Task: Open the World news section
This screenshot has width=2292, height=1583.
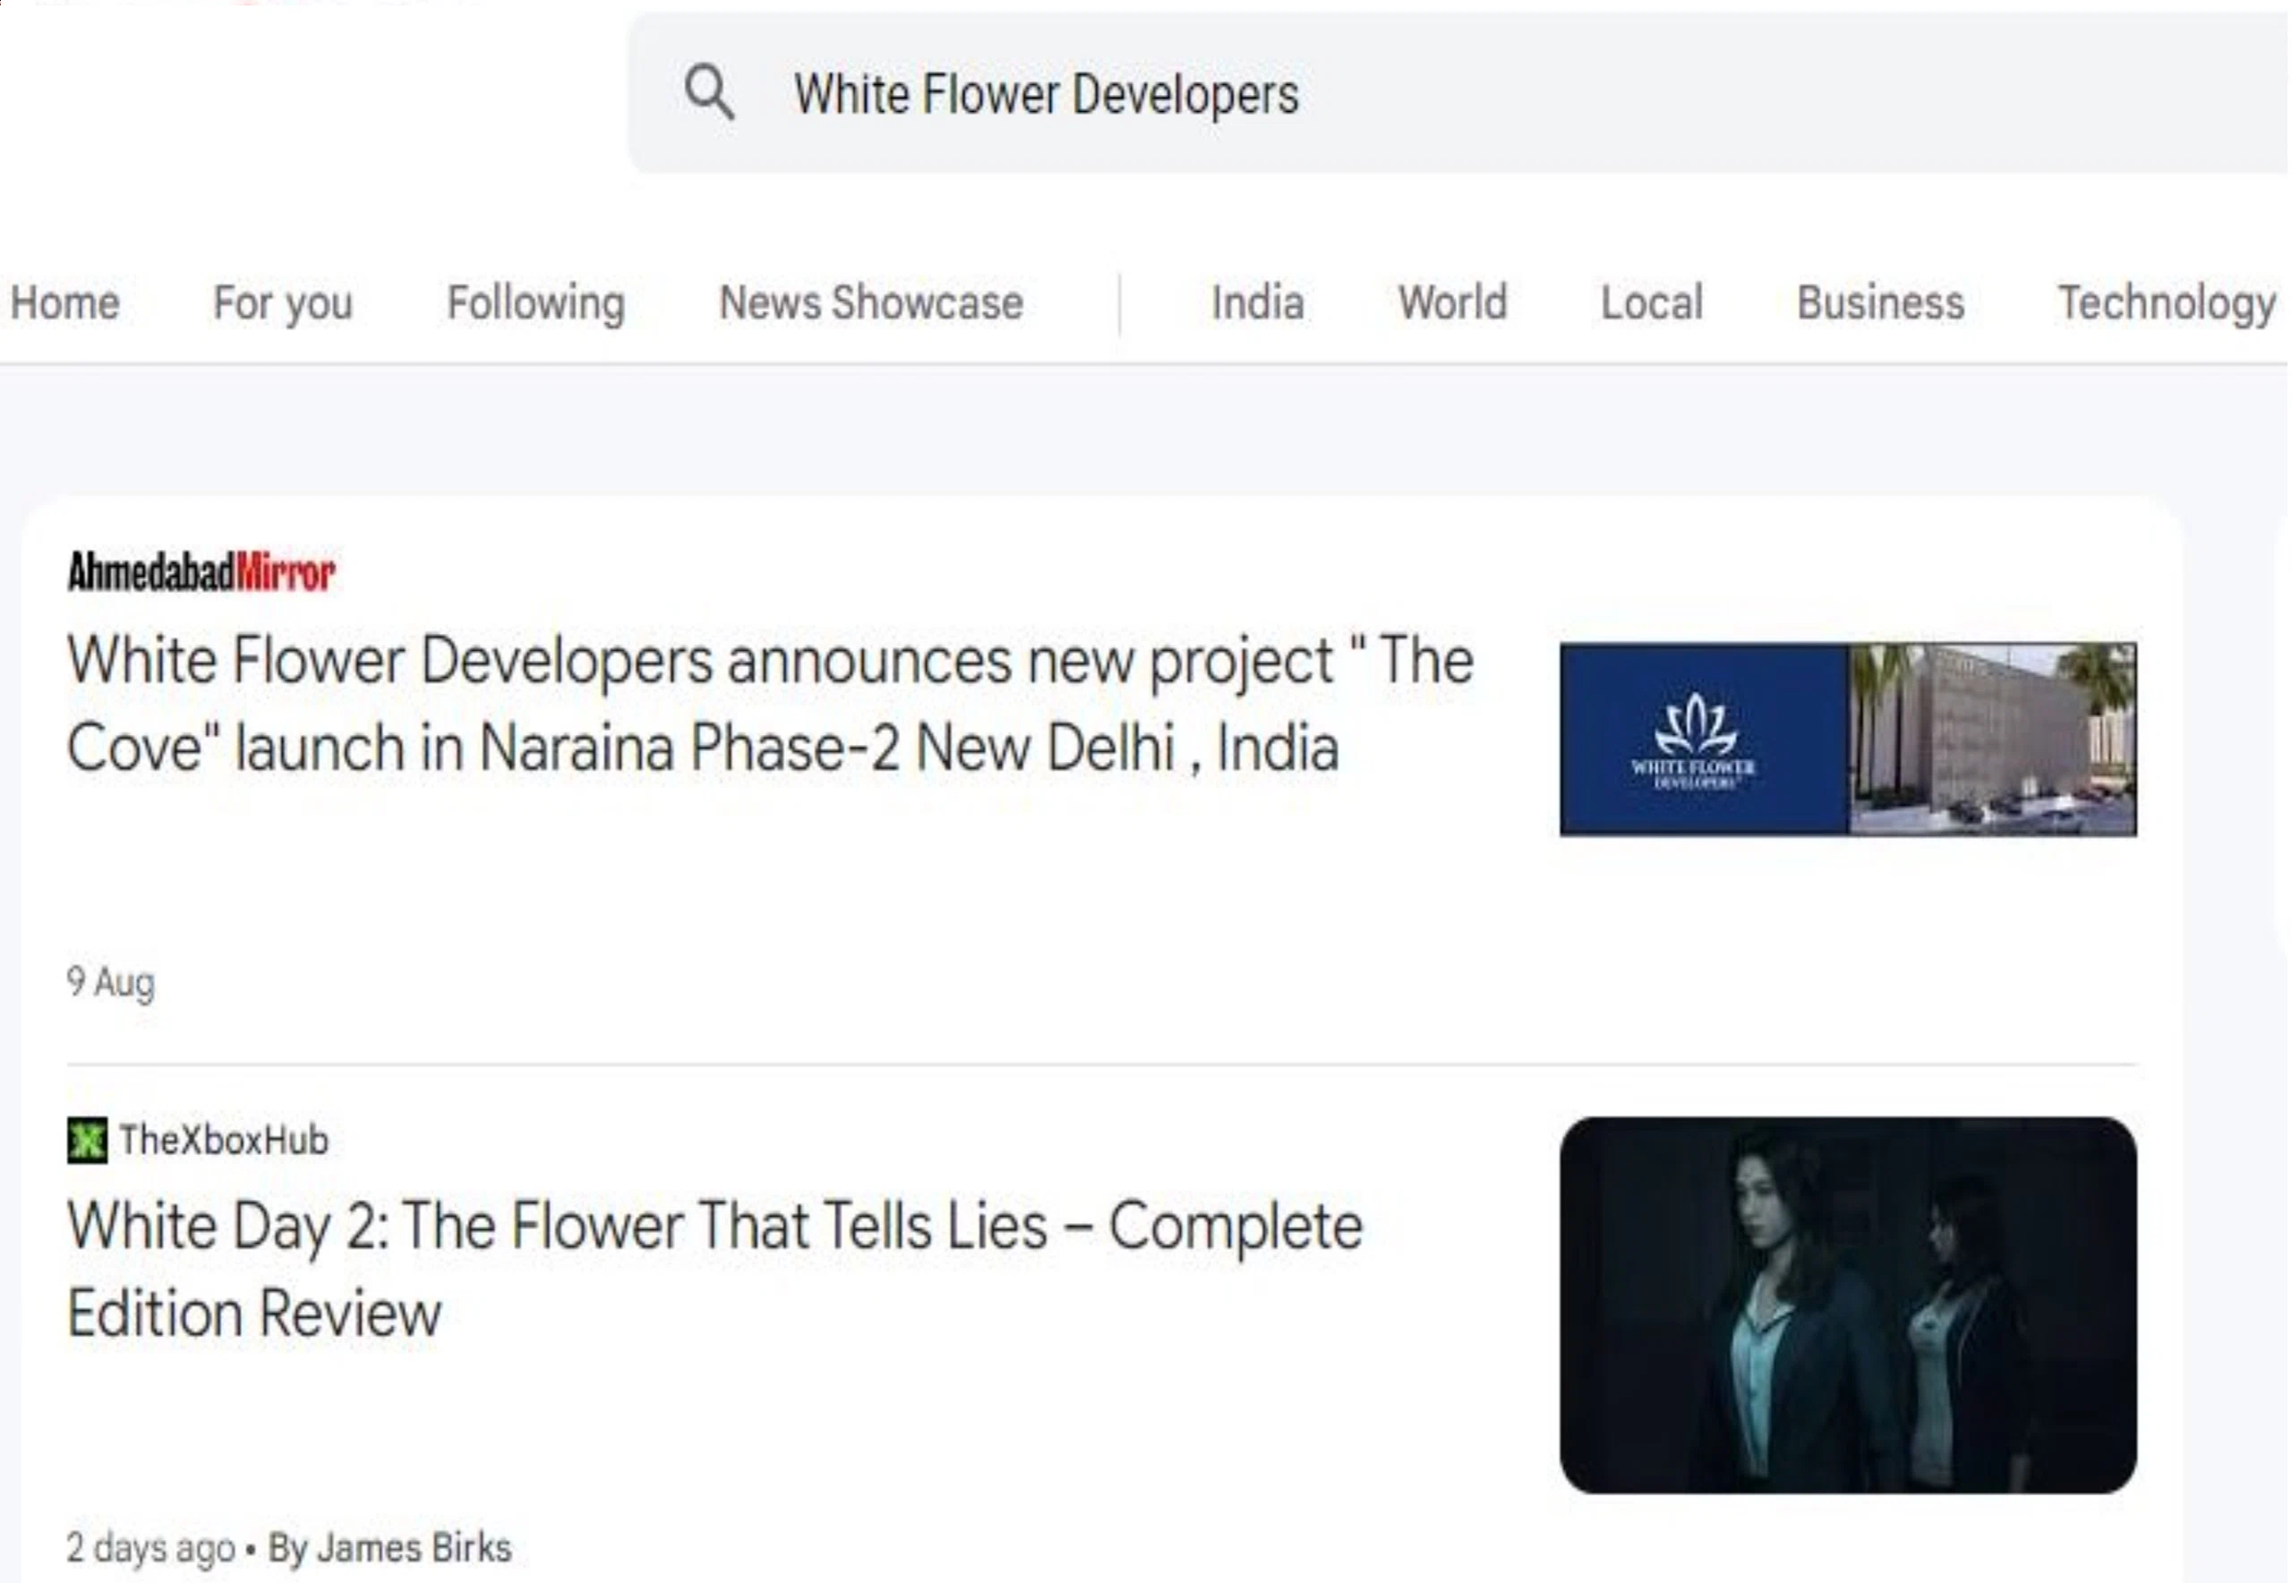Action: click(1453, 303)
